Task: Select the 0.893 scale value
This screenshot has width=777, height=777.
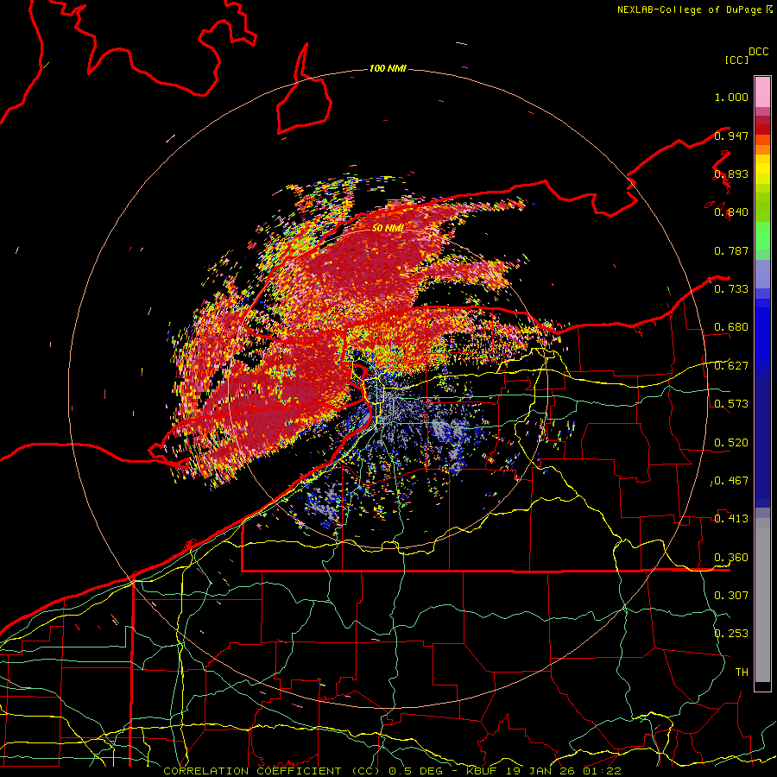Action: pos(731,174)
